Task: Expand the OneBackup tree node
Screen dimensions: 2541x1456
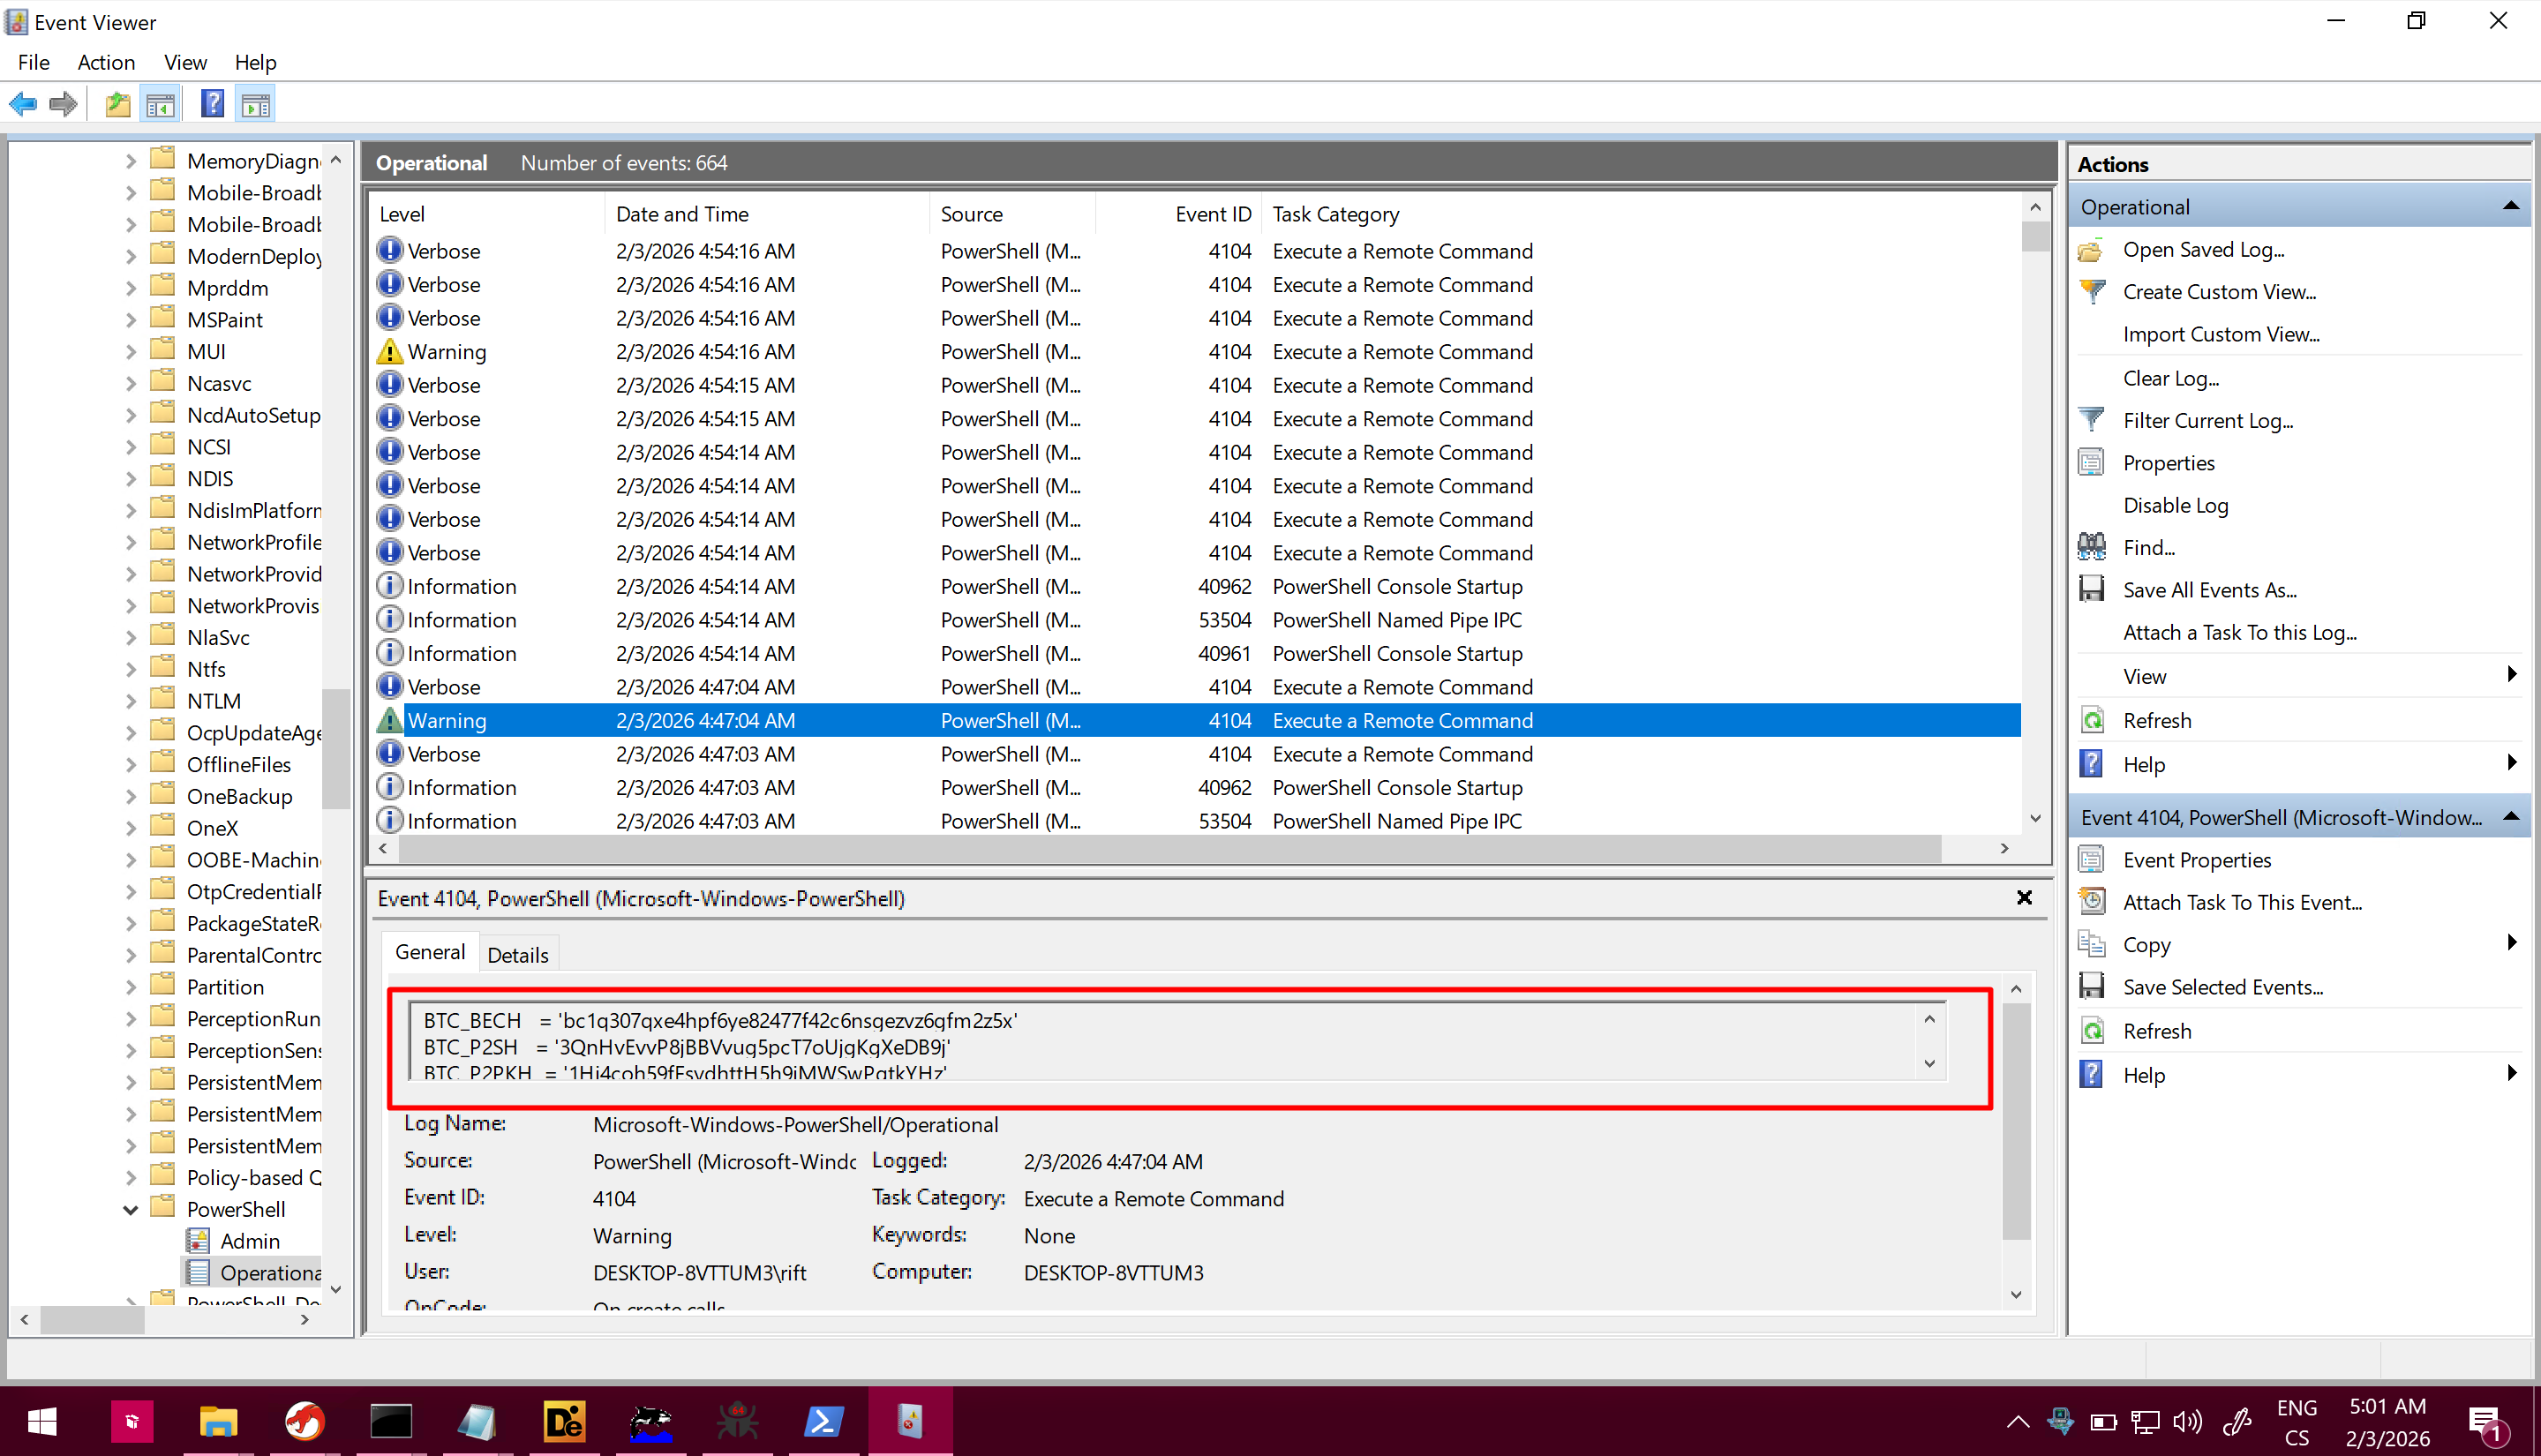Action: (130, 797)
